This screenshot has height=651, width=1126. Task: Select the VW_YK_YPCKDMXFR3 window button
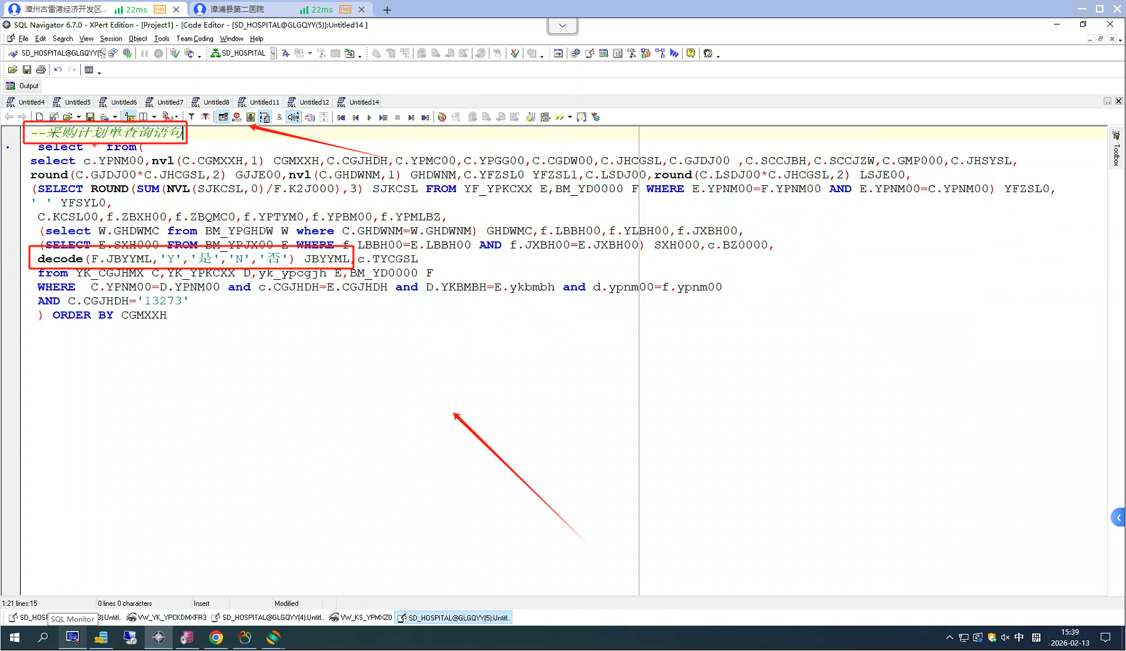coord(167,618)
